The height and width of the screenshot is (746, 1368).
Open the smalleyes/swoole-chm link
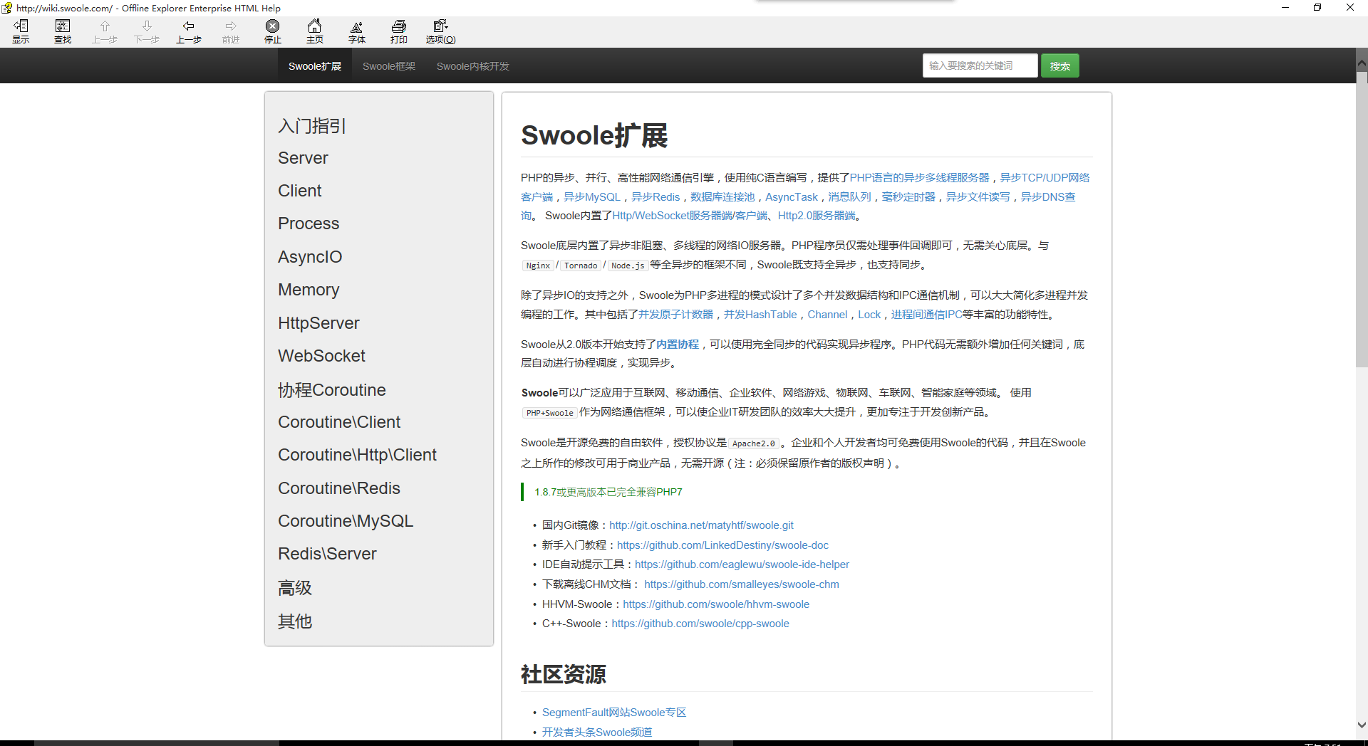pyautogui.click(x=742, y=584)
